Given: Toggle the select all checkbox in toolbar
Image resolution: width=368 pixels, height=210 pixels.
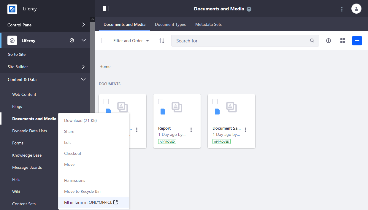Looking at the screenshot, I should pyautogui.click(x=104, y=41).
